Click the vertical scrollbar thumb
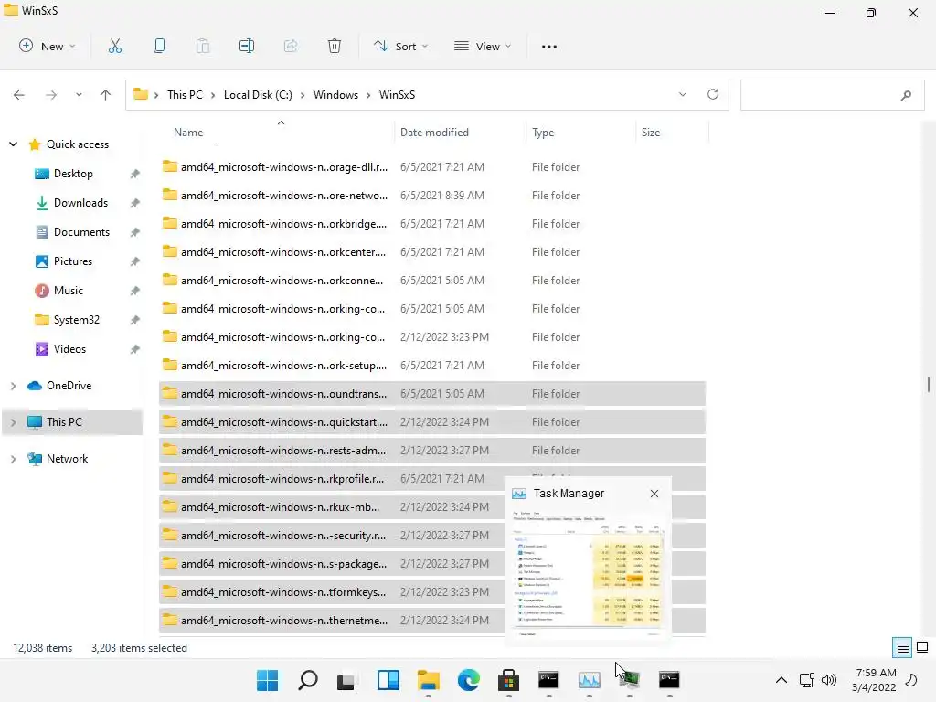 [929, 384]
